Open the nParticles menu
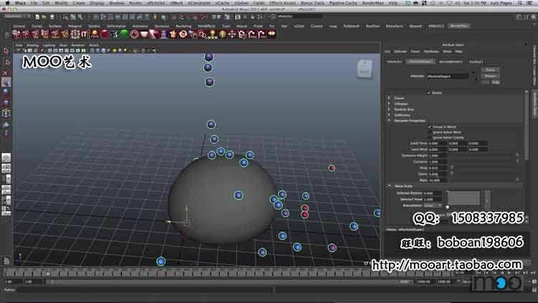The image size is (538, 303). [156, 3]
